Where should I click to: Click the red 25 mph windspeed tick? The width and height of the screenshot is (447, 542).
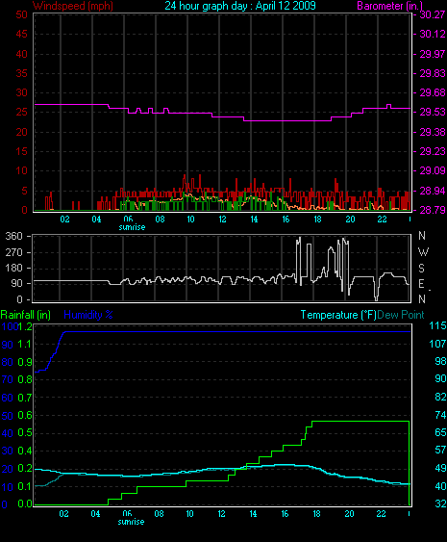(21, 112)
